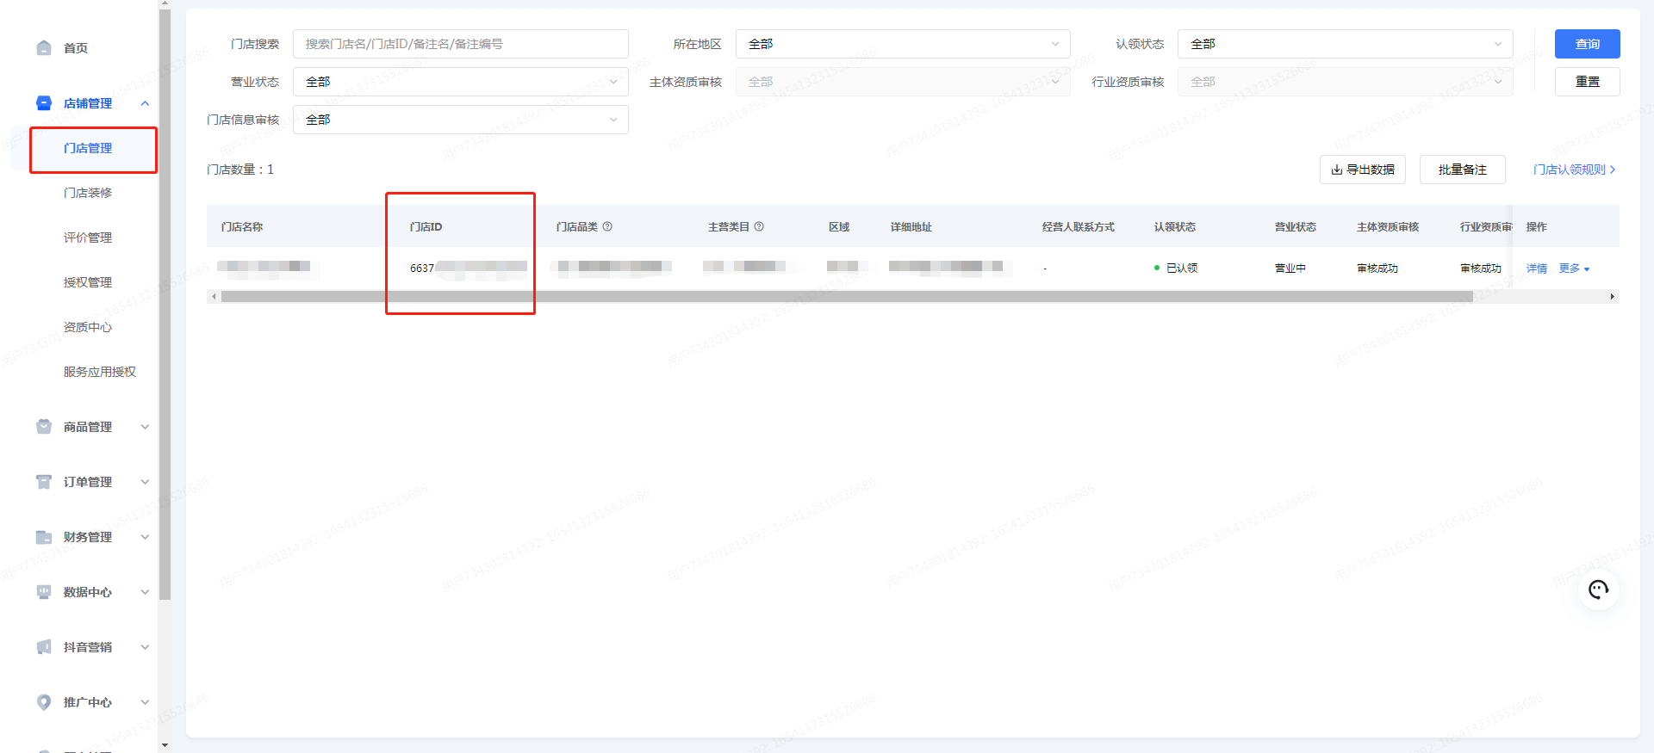Click help icon next to 主营类目
The height and width of the screenshot is (753, 1654).
pyautogui.click(x=759, y=226)
